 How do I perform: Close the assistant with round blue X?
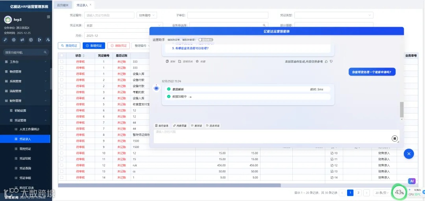point(409,153)
